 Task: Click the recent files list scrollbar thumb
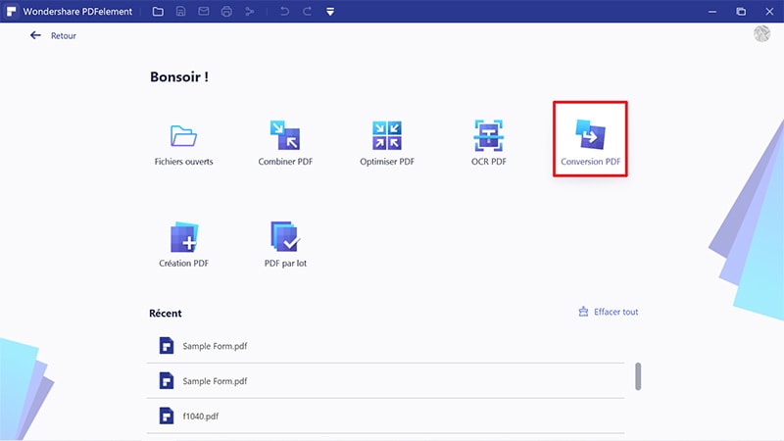pyautogui.click(x=638, y=376)
